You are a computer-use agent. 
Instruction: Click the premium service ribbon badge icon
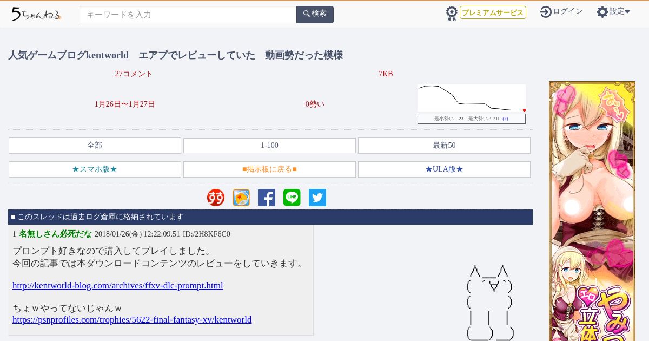[x=452, y=14]
